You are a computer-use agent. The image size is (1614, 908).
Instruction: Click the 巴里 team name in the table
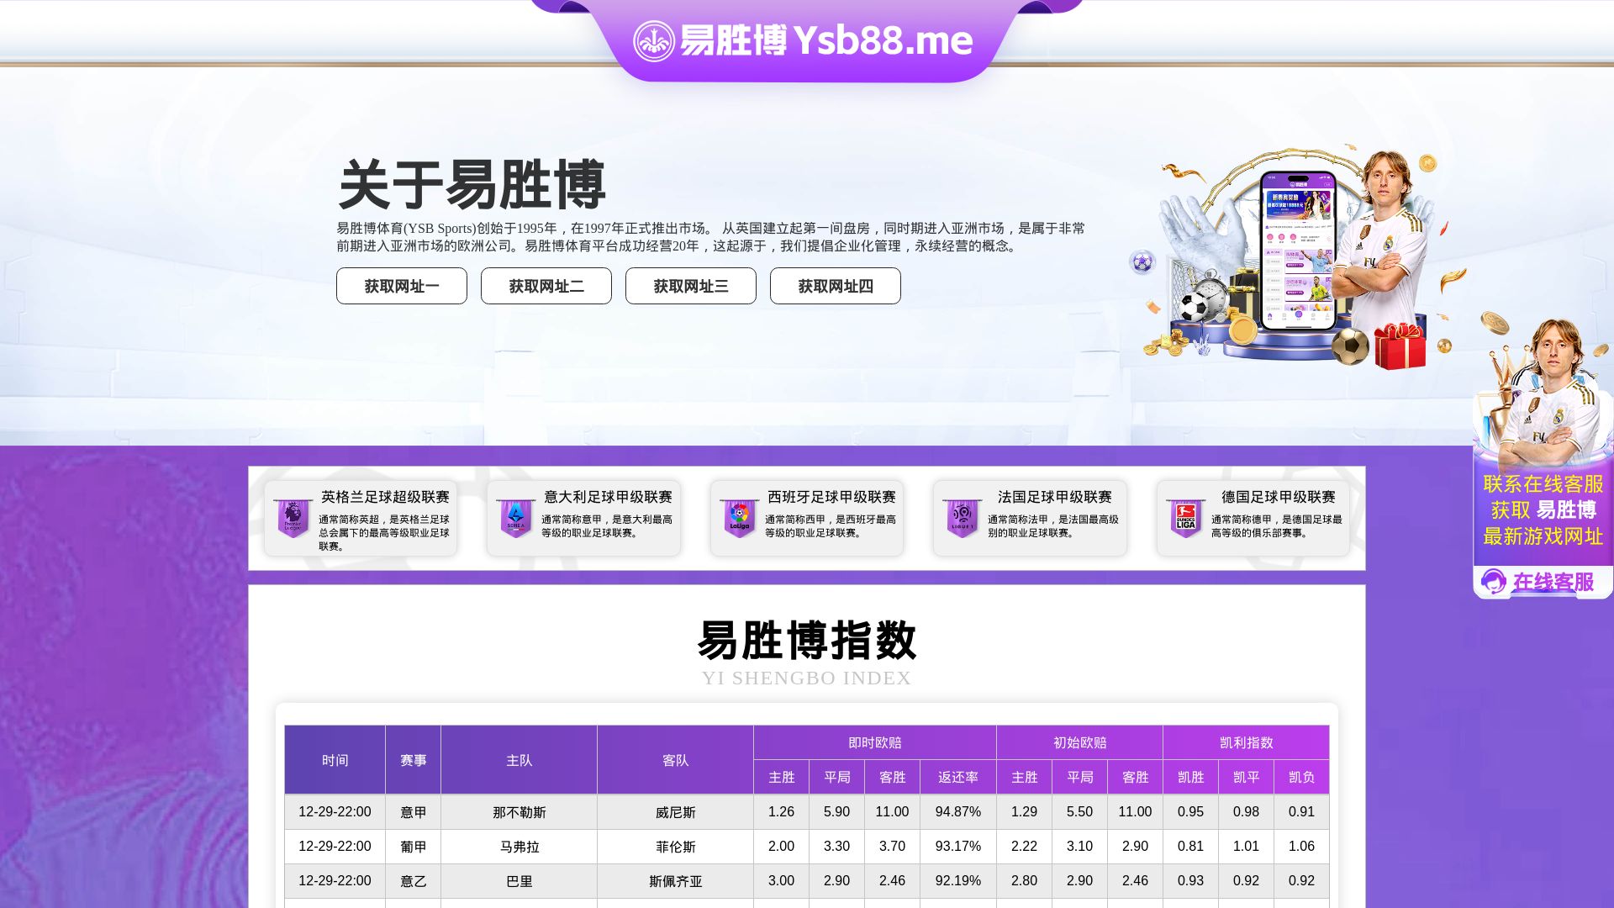[x=519, y=881]
